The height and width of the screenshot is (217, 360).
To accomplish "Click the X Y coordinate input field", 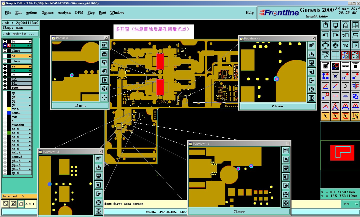I will (31, 204).
